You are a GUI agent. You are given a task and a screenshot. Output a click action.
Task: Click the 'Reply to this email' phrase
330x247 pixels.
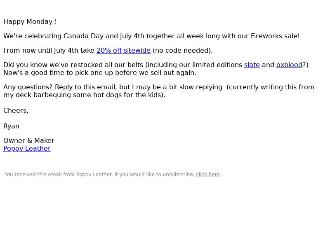click(x=85, y=87)
